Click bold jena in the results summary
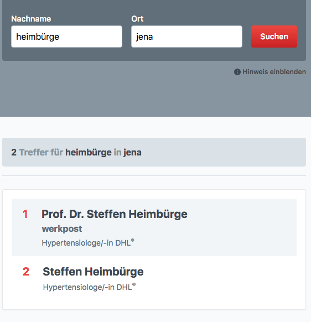This screenshot has height=322, width=311. [x=132, y=153]
